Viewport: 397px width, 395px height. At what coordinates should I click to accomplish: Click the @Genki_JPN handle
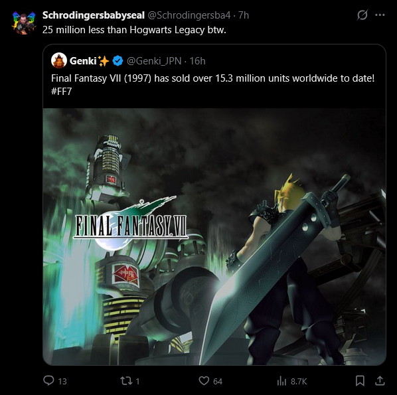pyautogui.click(x=154, y=61)
